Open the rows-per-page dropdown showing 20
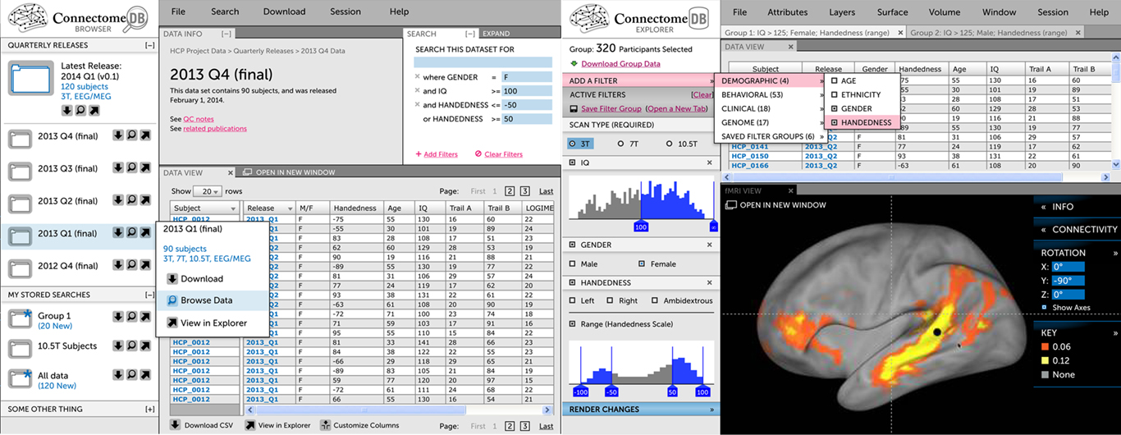This screenshot has width=1121, height=435. coord(207,191)
